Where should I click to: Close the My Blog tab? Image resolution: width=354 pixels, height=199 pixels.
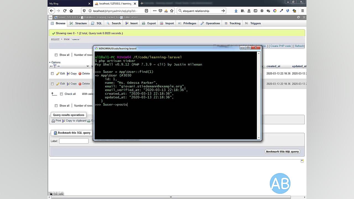click(89, 4)
